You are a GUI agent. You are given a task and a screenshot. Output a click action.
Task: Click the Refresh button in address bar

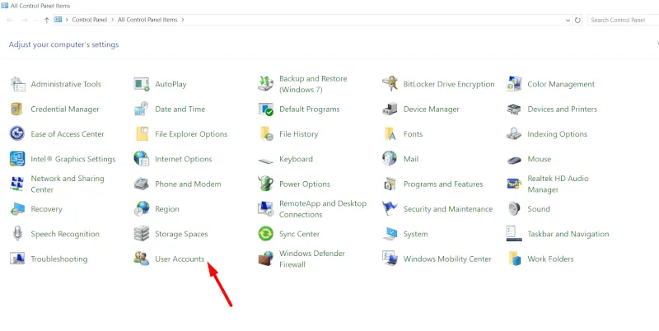click(578, 20)
